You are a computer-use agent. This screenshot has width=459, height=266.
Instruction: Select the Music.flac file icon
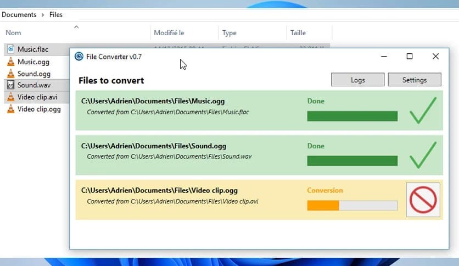coord(10,49)
